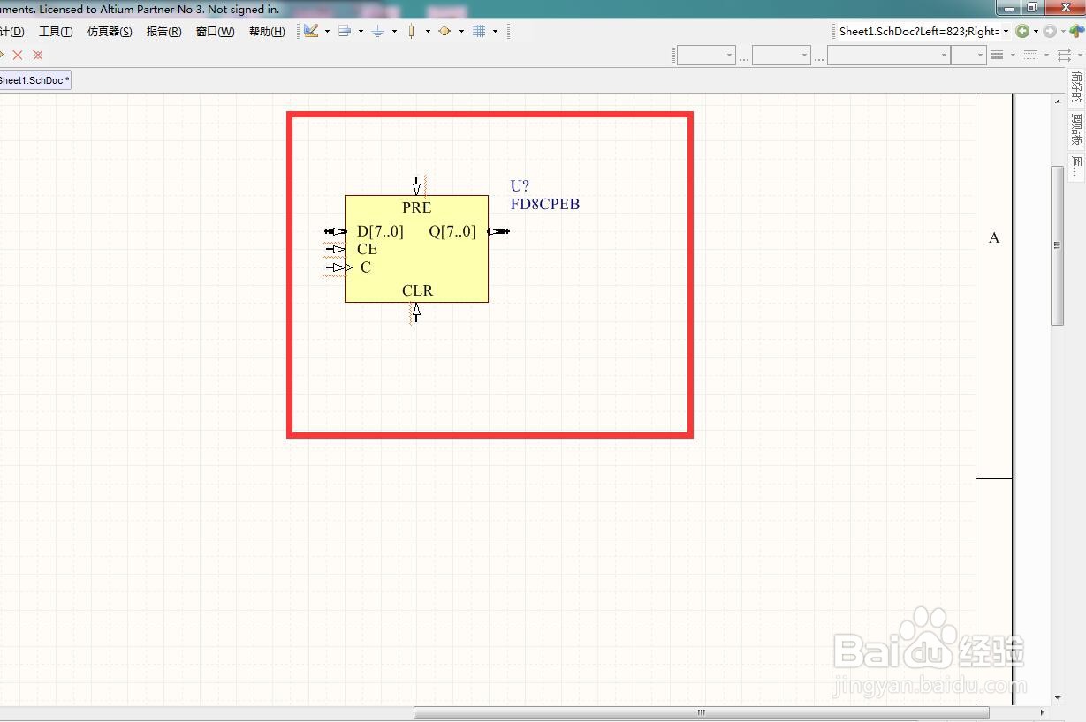Open the Utility drawing tools icon
This screenshot has width=1086, height=722.
coord(311,31)
